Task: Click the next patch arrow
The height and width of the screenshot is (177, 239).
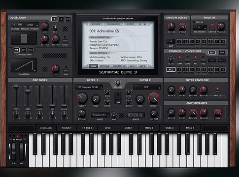Action: click(x=145, y=24)
